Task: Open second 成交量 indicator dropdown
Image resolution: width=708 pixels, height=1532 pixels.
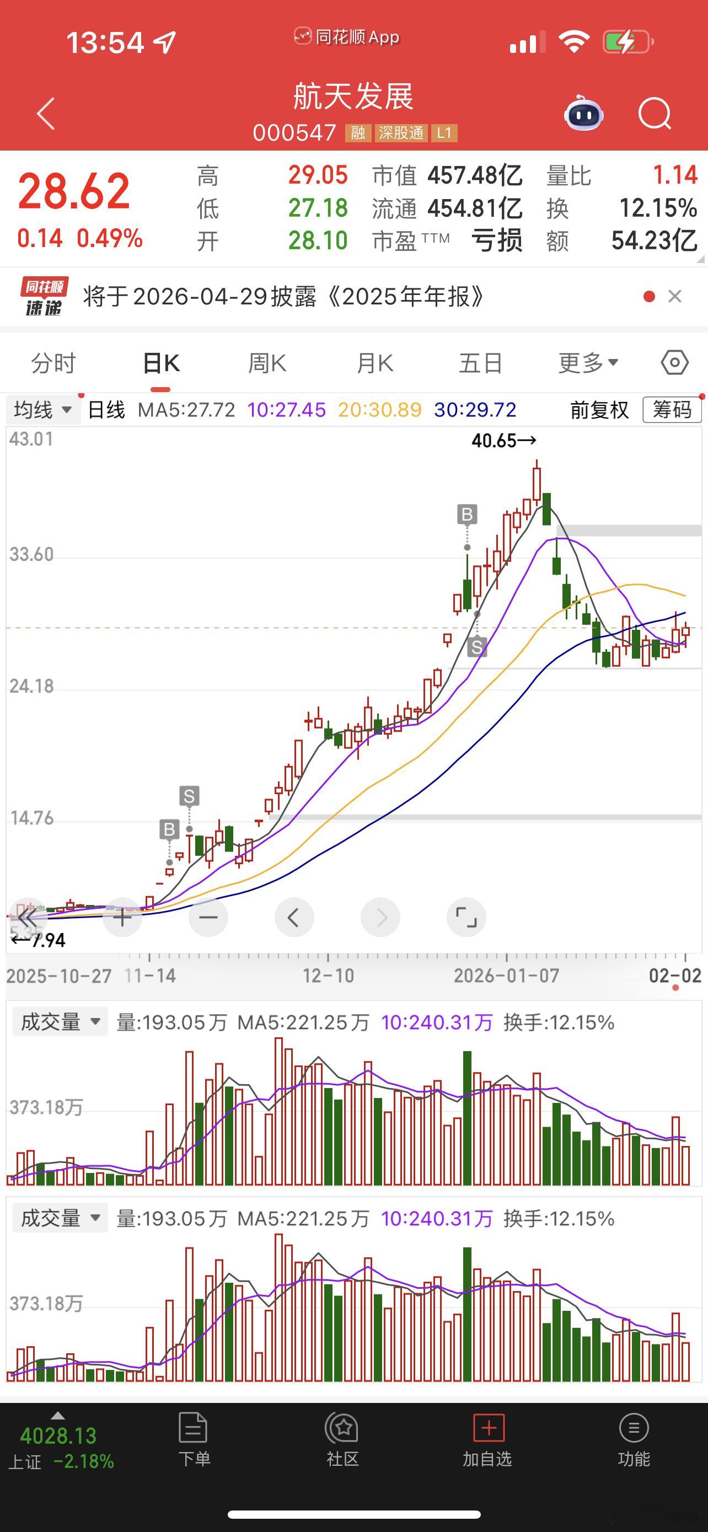Action: [60, 1218]
